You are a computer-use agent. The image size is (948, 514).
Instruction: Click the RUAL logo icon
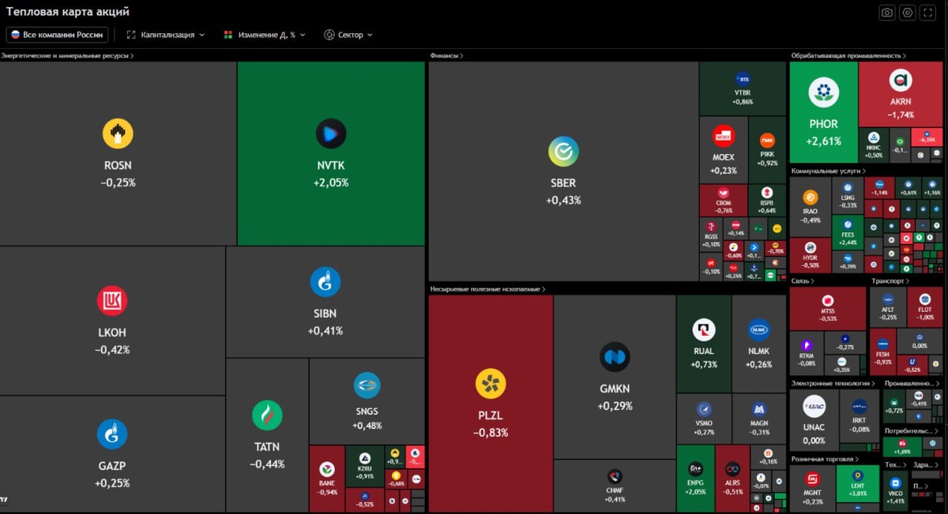tap(703, 330)
